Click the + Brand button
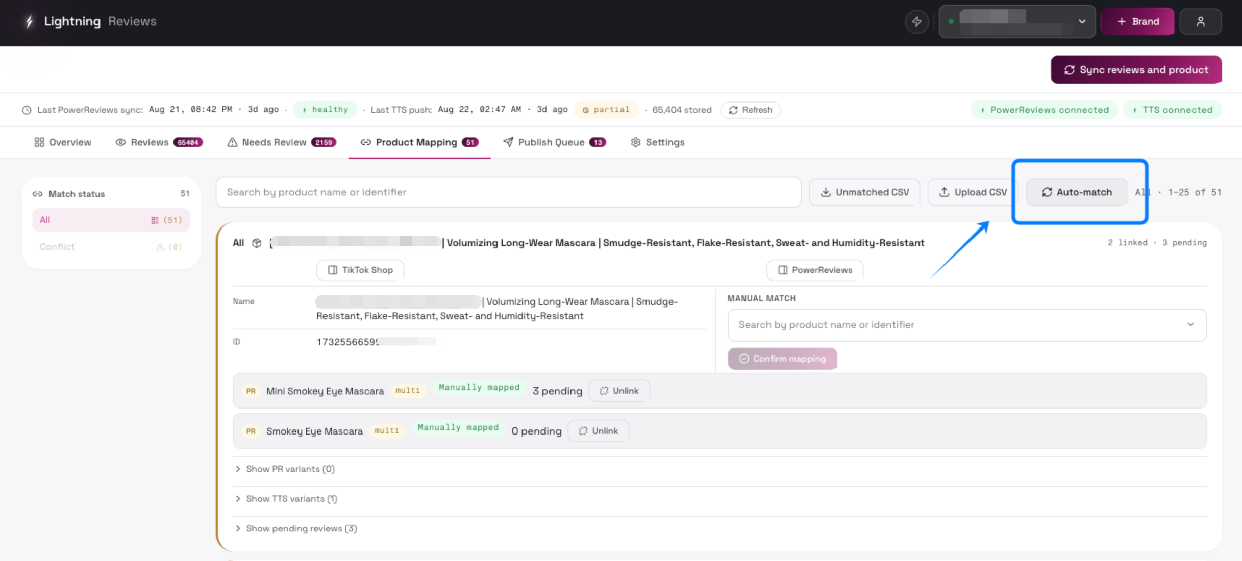The height and width of the screenshot is (561, 1242). (1137, 21)
